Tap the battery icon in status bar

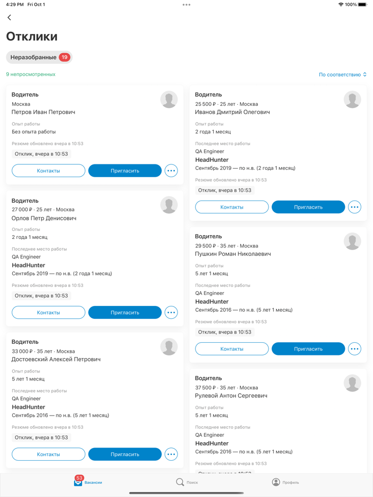[362, 4]
